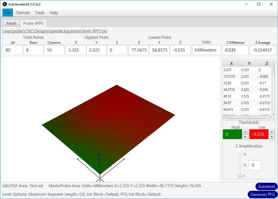This screenshot has width=278, height=199.
Task: Open the Help menu
Action: [x=54, y=13]
